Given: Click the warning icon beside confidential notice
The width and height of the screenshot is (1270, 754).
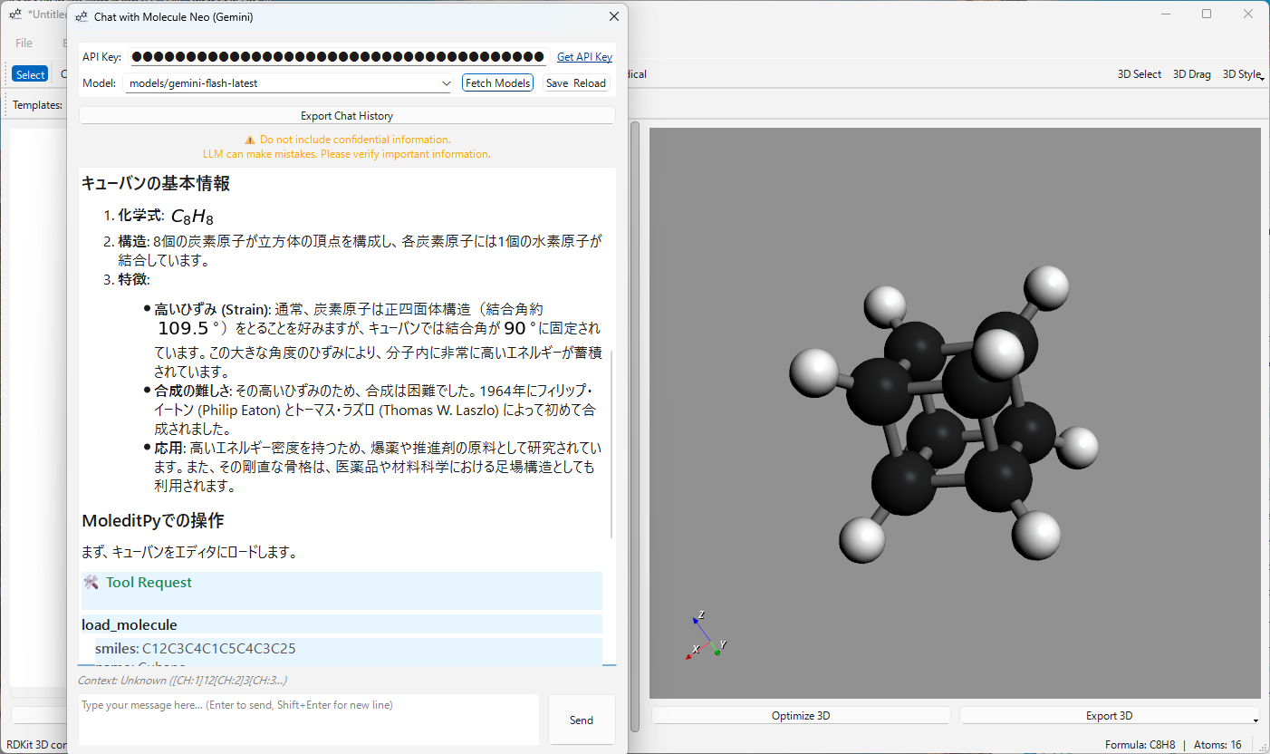Looking at the screenshot, I should (250, 140).
